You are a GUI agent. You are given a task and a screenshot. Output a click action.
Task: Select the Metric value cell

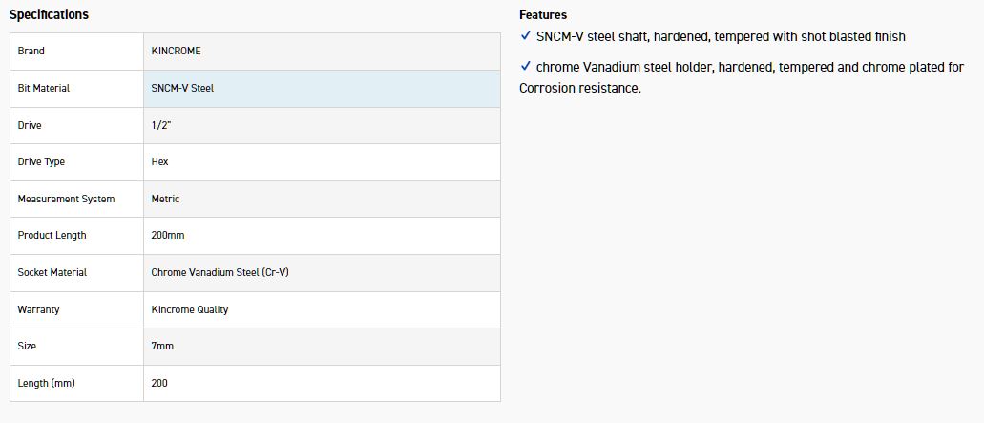tap(165, 199)
